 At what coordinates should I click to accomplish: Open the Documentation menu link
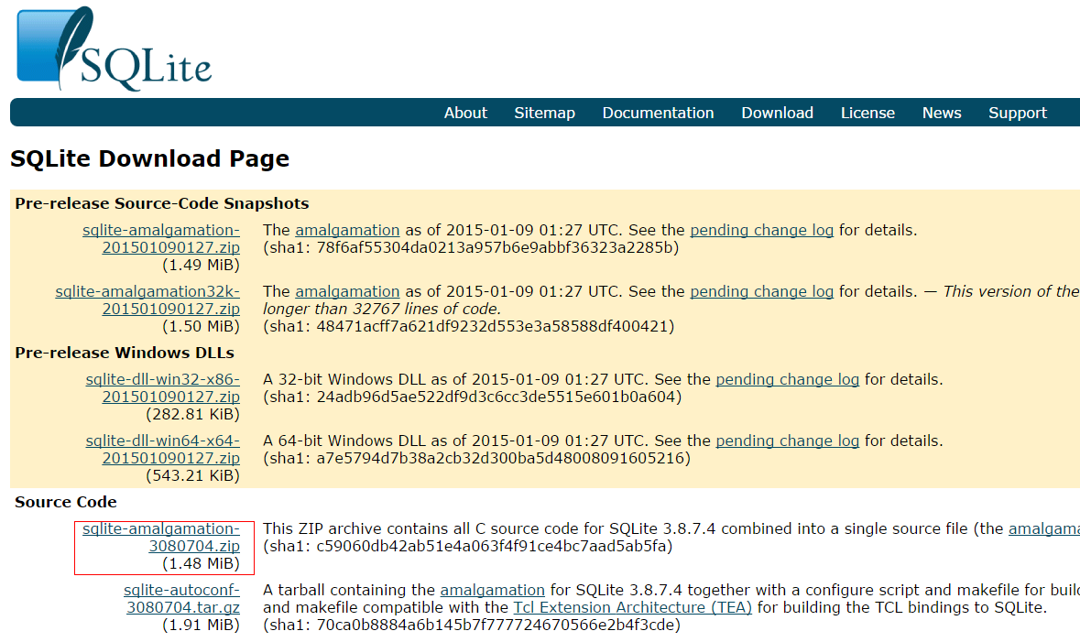[658, 113]
